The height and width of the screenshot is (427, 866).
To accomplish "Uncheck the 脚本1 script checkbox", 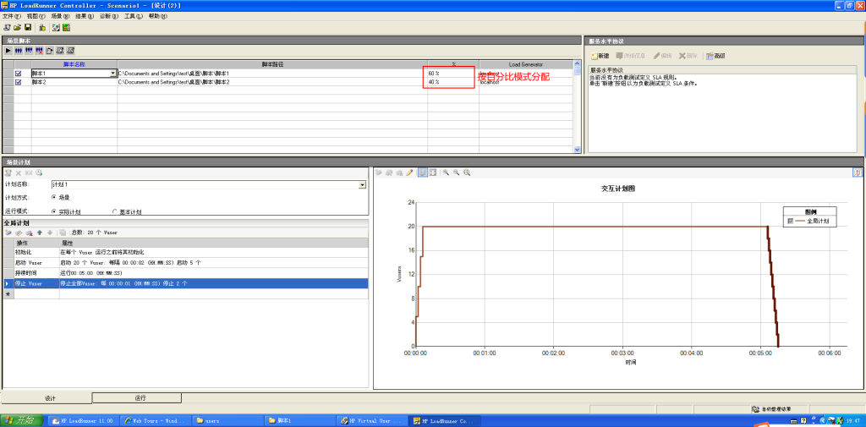I will click(x=18, y=74).
